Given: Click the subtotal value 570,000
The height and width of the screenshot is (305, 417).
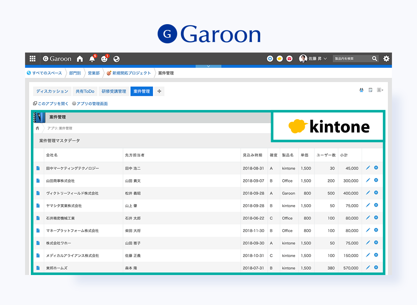Looking at the screenshot, I should 351,268.
